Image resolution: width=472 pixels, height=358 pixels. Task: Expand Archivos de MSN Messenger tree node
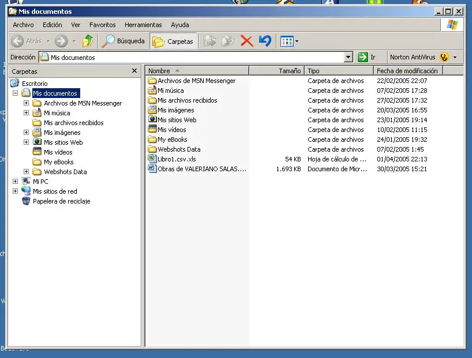pyautogui.click(x=26, y=103)
